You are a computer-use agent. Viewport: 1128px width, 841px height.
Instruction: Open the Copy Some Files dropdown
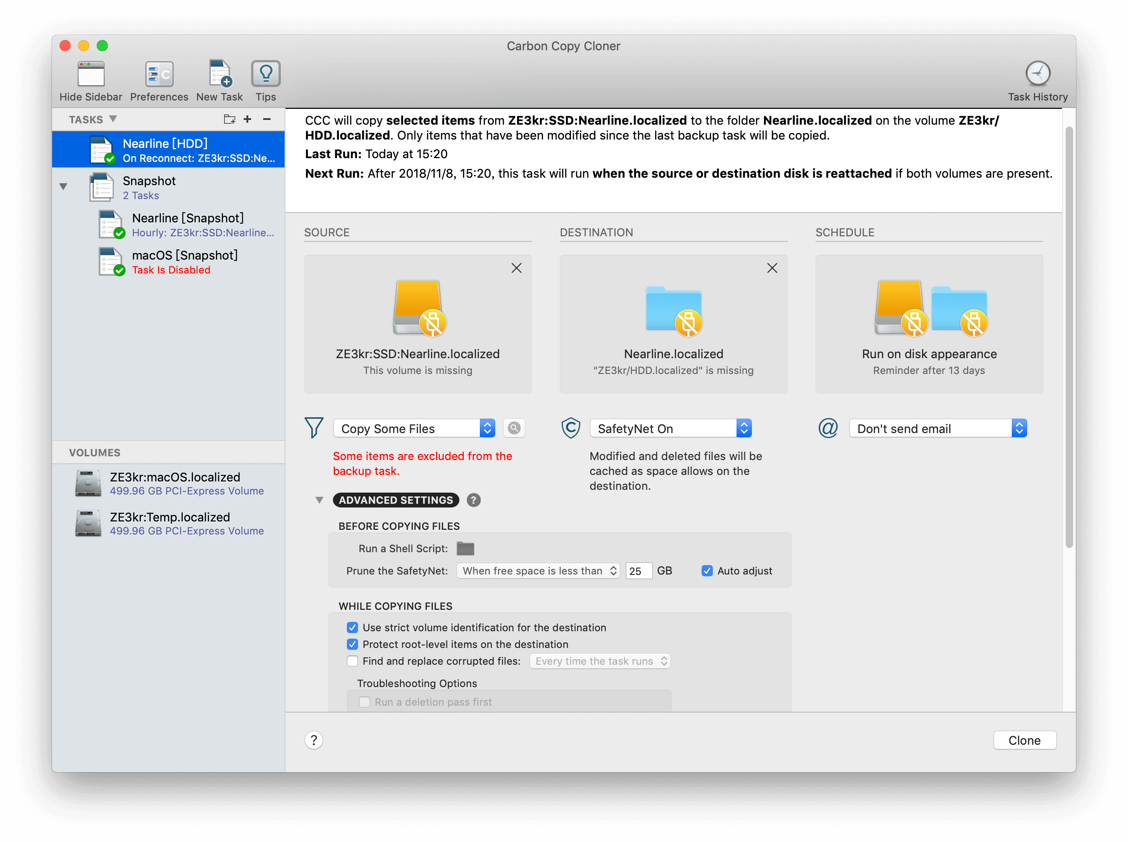[414, 429]
